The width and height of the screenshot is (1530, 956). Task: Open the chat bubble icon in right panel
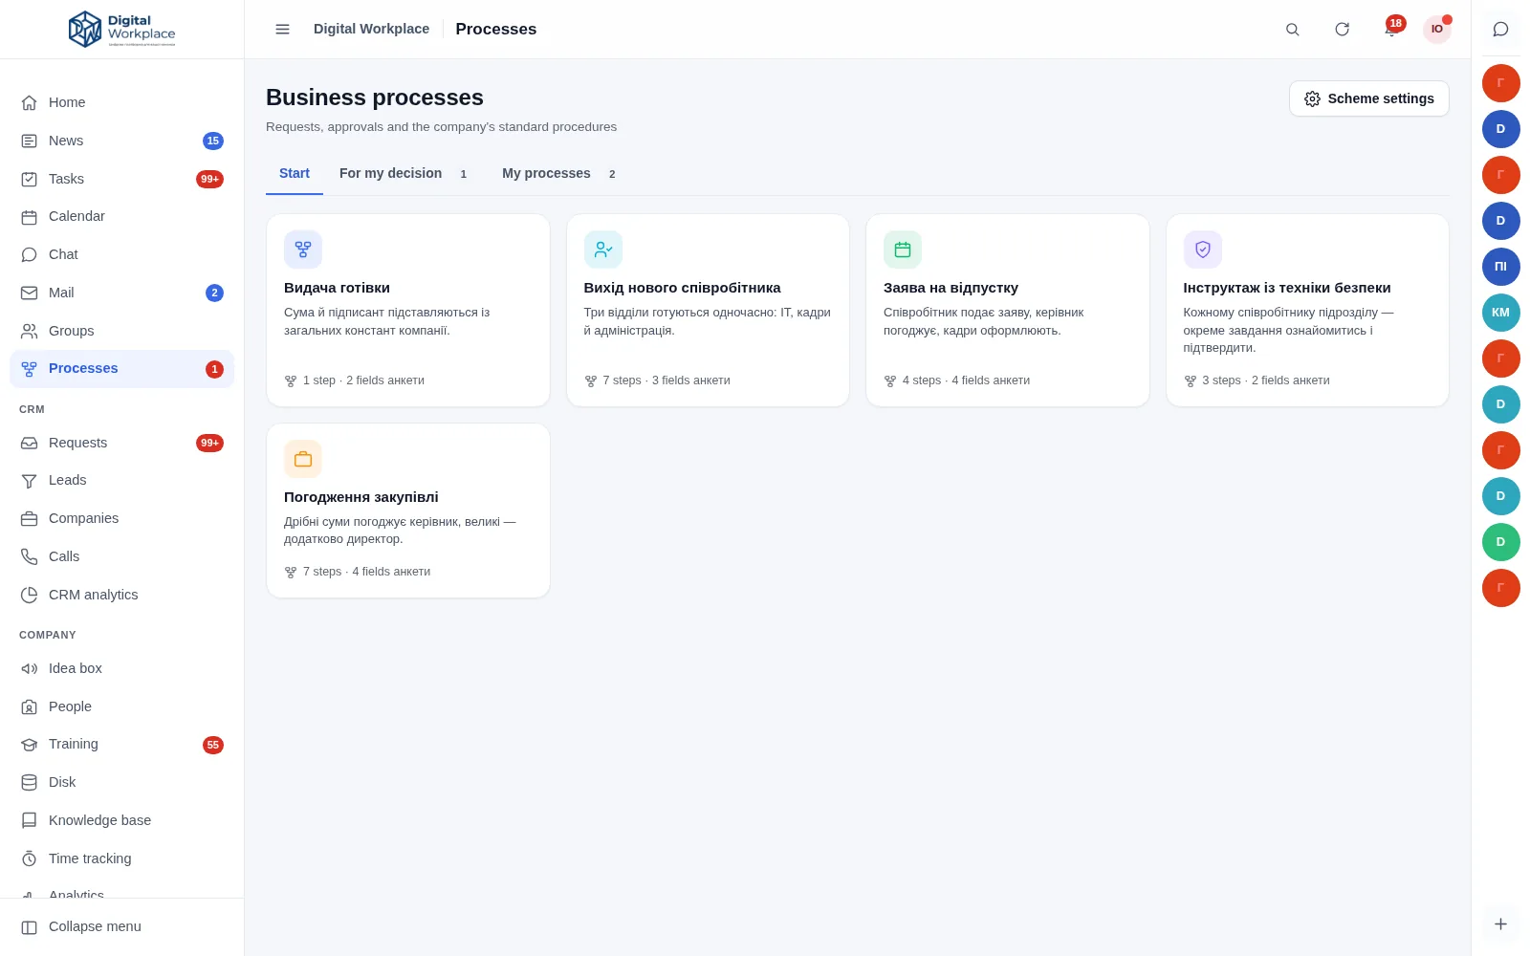pyautogui.click(x=1500, y=30)
